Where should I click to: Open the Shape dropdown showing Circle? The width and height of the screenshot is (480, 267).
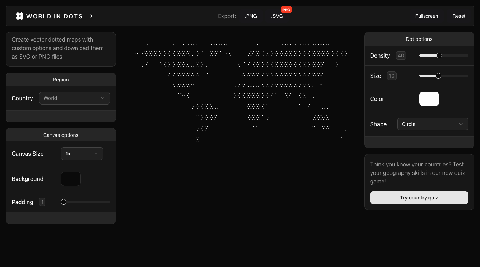pos(432,124)
